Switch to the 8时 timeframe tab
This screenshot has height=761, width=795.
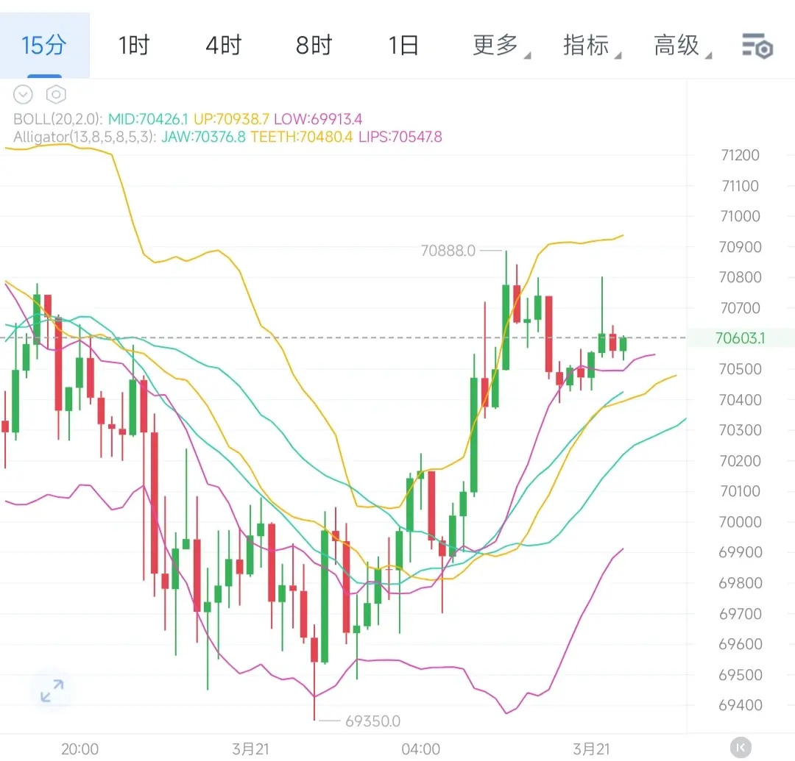[x=314, y=45]
